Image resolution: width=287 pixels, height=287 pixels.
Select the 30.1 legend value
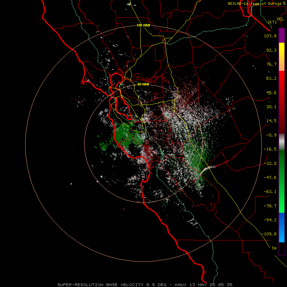tap(271, 107)
